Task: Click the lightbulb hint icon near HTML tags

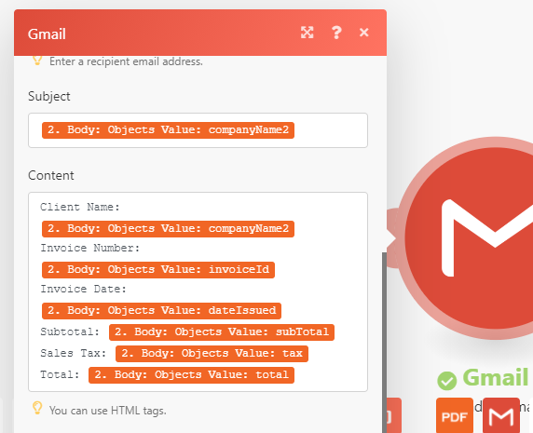Action: click(37, 408)
